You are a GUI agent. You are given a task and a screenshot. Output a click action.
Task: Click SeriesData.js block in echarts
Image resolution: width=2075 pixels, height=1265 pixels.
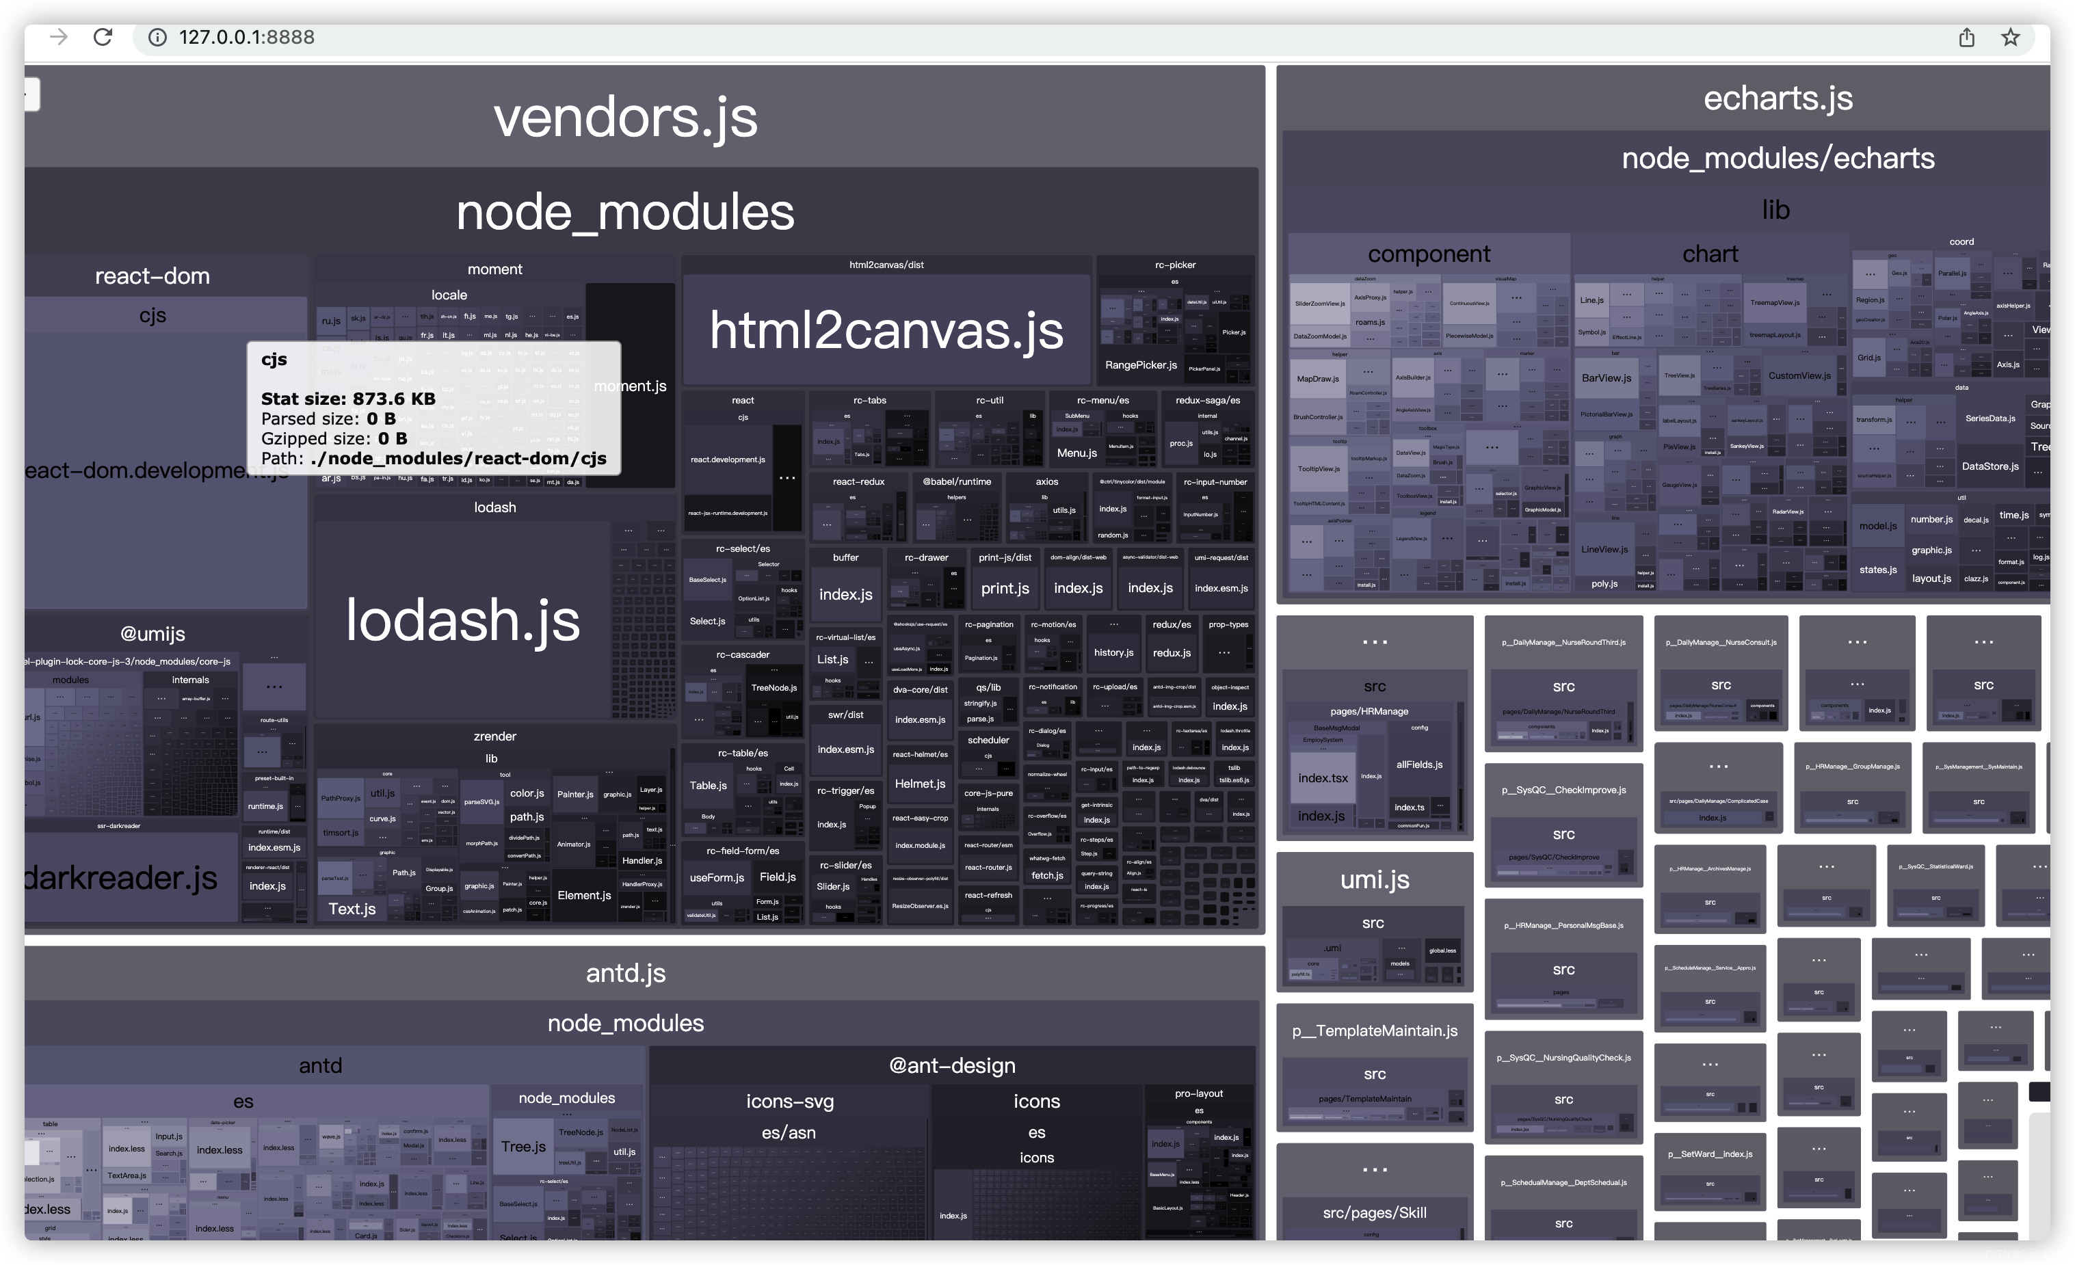click(1989, 418)
